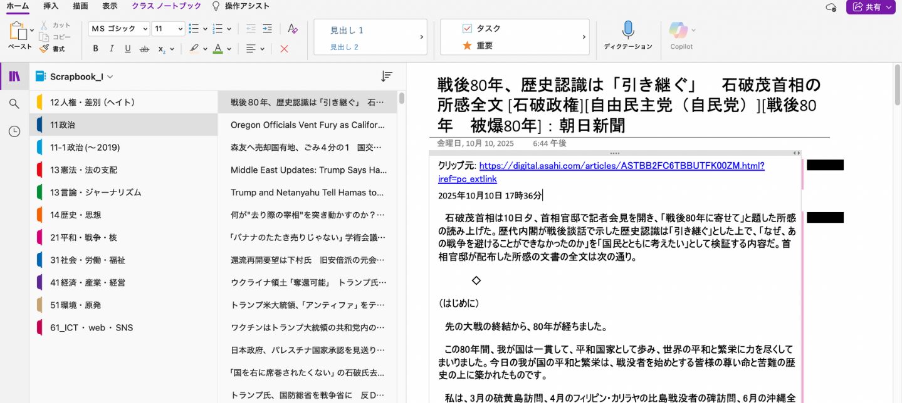
Task: Start dictation with the microphone icon
Action: tap(627, 30)
